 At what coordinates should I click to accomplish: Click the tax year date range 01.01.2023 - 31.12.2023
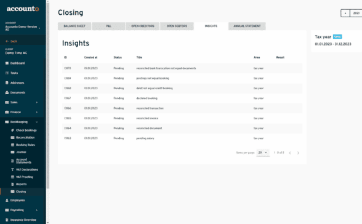click(333, 44)
